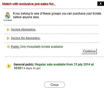This screenshot has height=93, width=104.
Task: Click the Only Hospitality tickets available text
Action: coord(42,47)
